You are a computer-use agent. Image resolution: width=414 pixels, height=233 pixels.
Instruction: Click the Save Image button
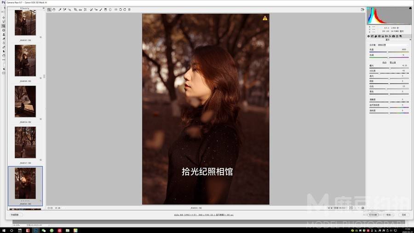tap(16, 215)
